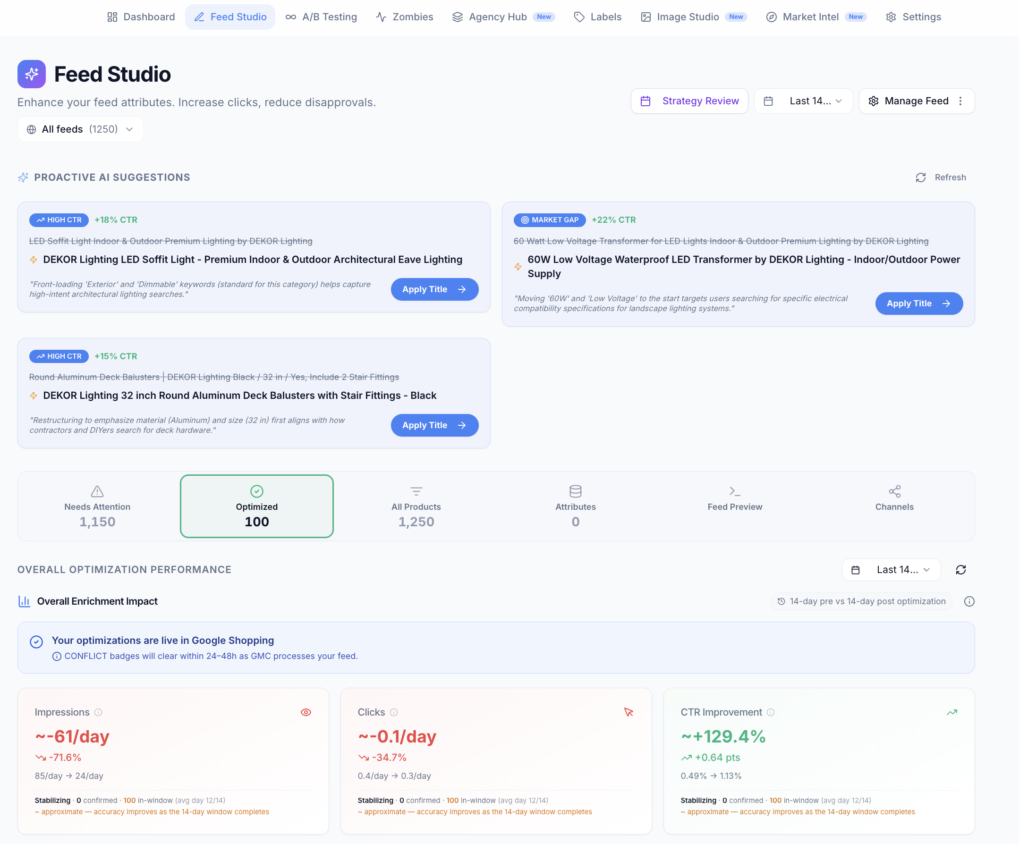Screen dimensions: 1019x844
Task: Open the Attributes tab
Action: (576, 506)
